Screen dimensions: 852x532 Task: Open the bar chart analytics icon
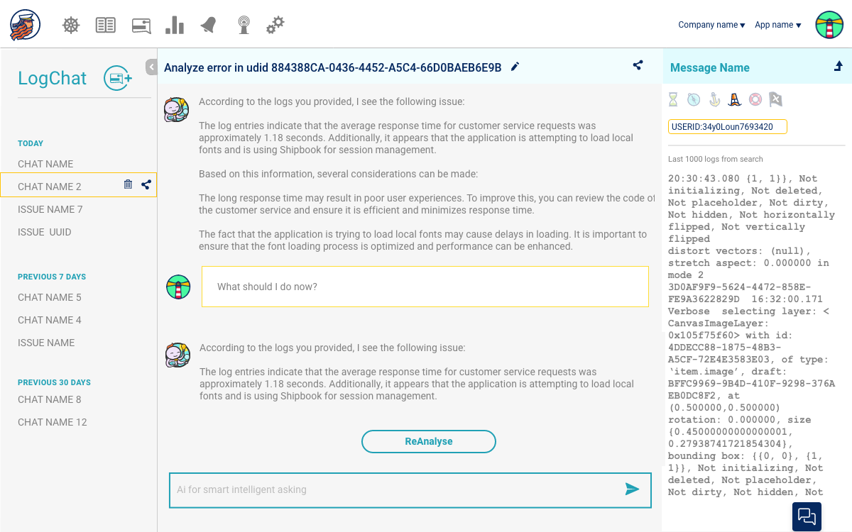[x=174, y=26]
